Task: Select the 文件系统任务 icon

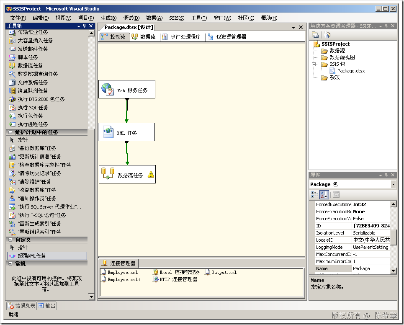Action: (x=12, y=83)
